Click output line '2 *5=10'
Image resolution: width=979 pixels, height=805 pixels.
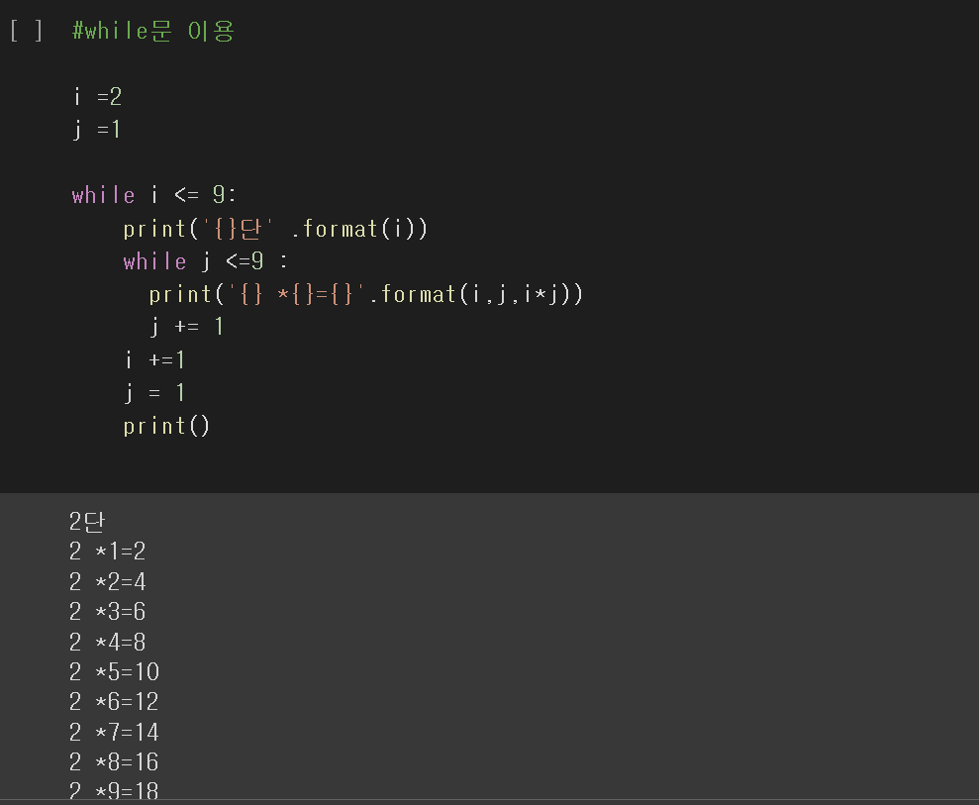click(x=114, y=672)
